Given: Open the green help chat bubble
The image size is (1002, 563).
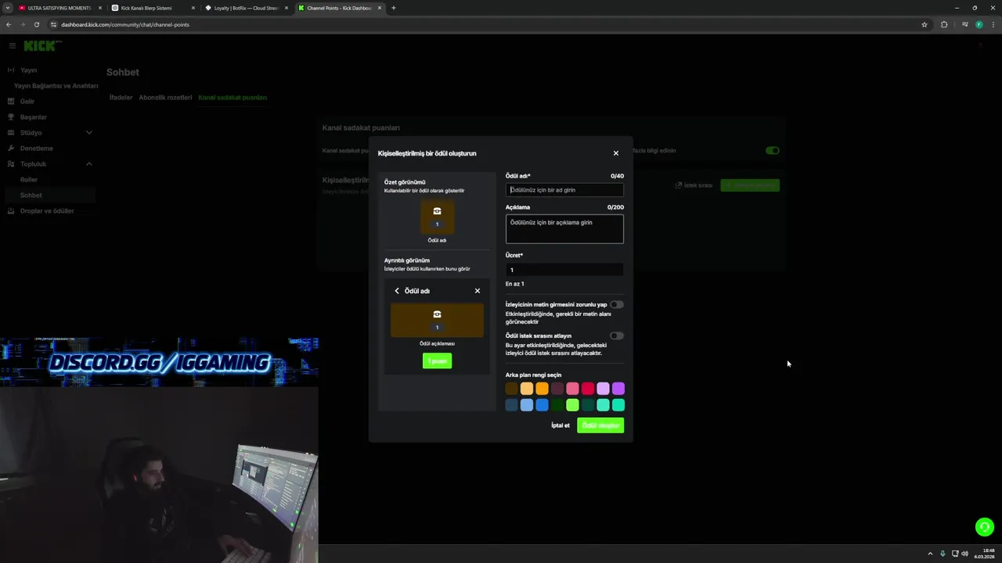Looking at the screenshot, I should (x=985, y=527).
